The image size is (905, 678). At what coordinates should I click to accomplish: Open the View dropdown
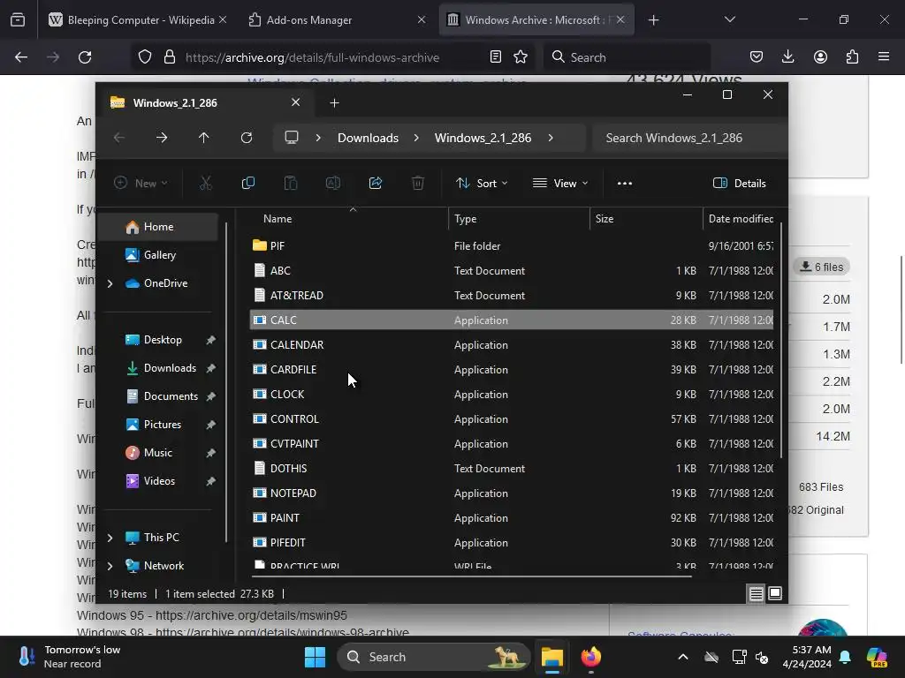point(559,184)
